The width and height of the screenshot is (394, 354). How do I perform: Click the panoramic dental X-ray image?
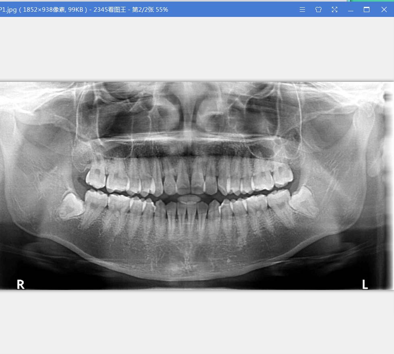click(x=197, y=185)
